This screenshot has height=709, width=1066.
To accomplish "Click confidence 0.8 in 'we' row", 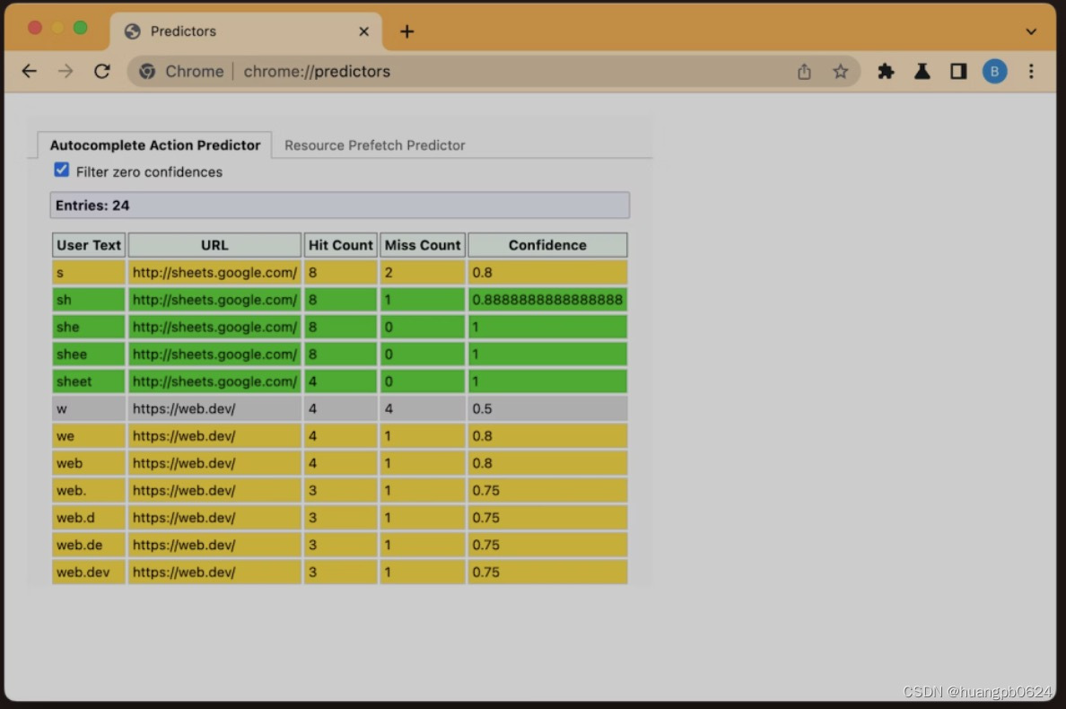I will click(x=547, y=436).
